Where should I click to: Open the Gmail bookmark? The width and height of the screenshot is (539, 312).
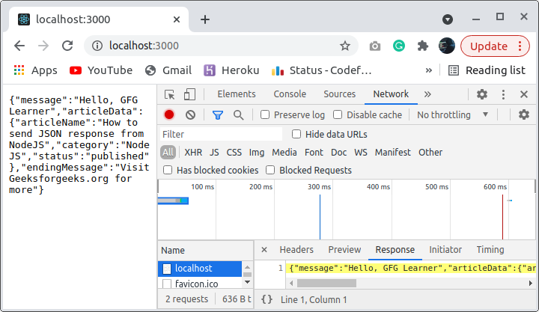click(168, 70)
